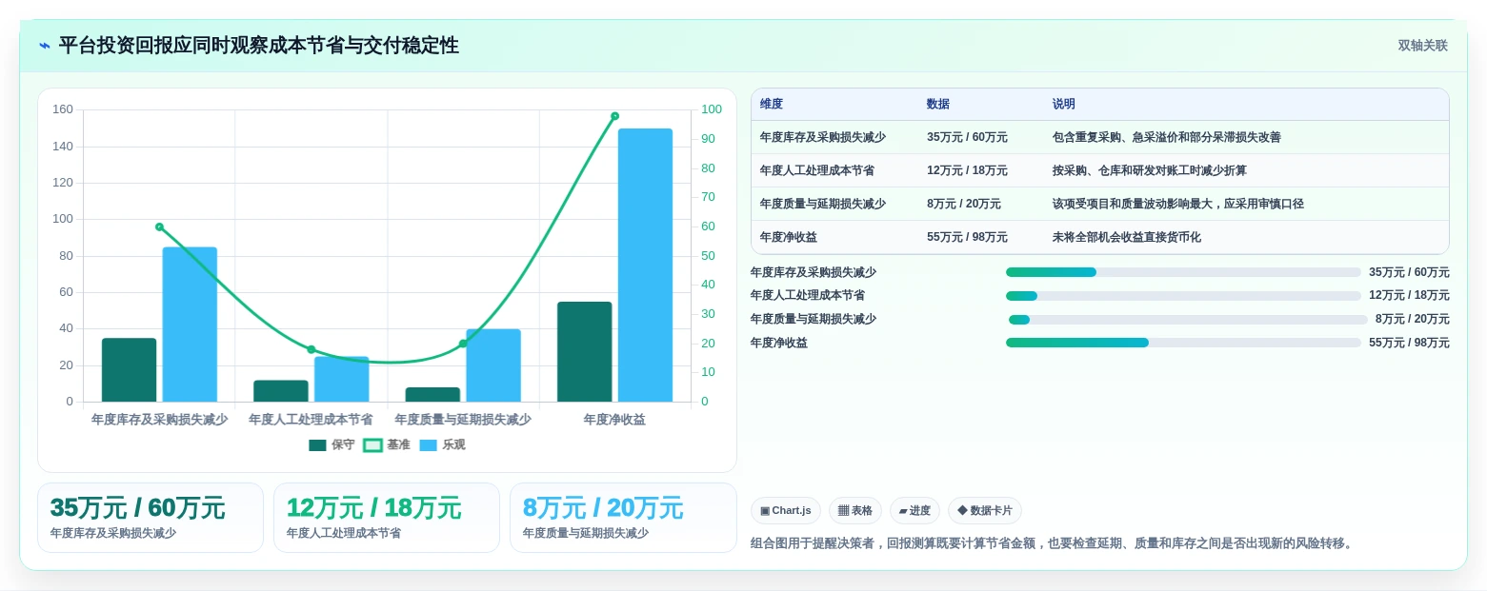Click the 乐观 bar for 年度质量与延期损失减少
Image resolution: width=1487 pixels, height=591 pixels.
coord(493,365)
